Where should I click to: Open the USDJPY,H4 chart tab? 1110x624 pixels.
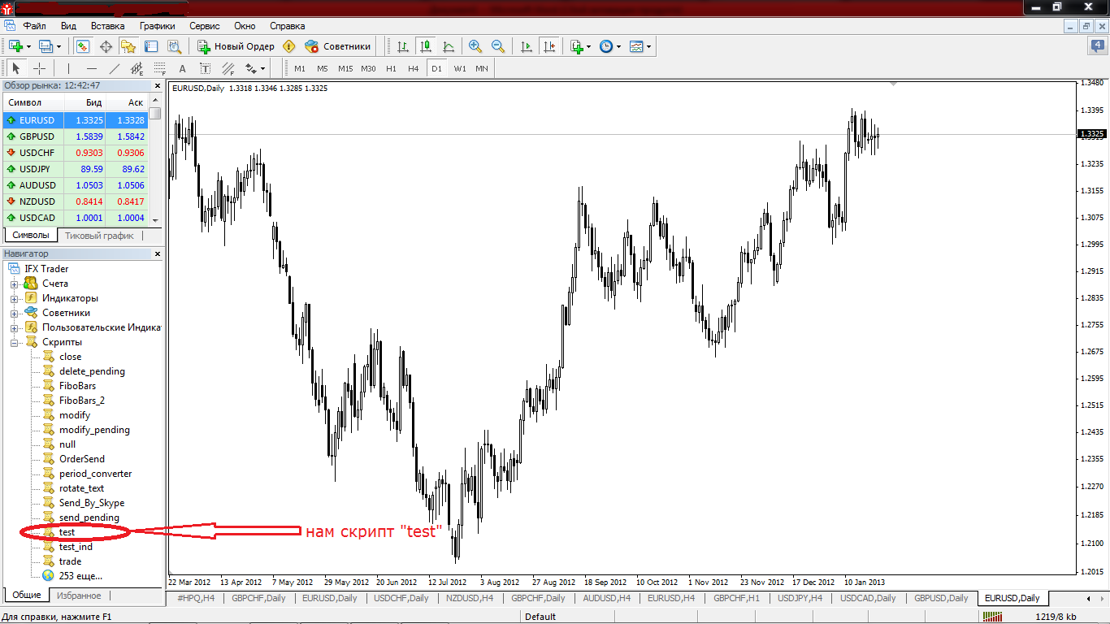coord(800,598)
